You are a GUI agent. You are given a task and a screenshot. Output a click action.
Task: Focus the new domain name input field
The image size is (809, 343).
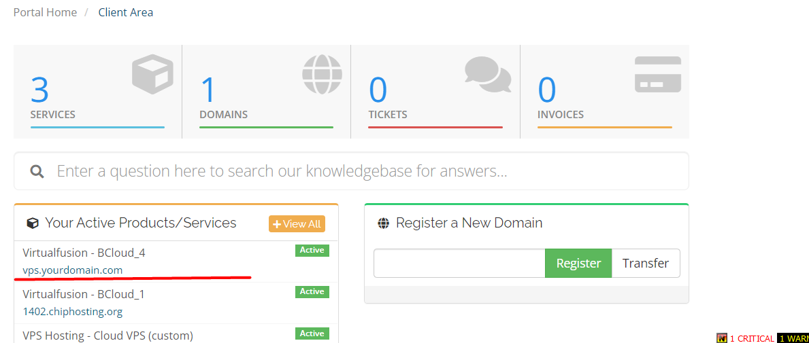(x=459, y=263)
